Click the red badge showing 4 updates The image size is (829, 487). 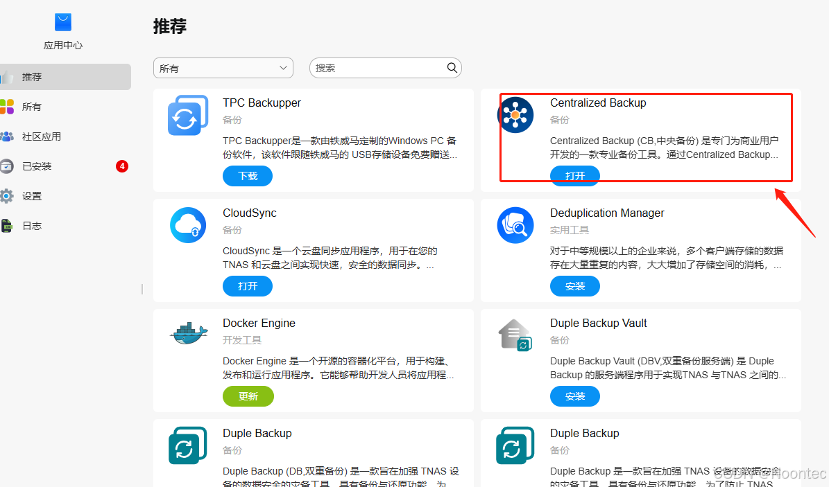(122, 166)
